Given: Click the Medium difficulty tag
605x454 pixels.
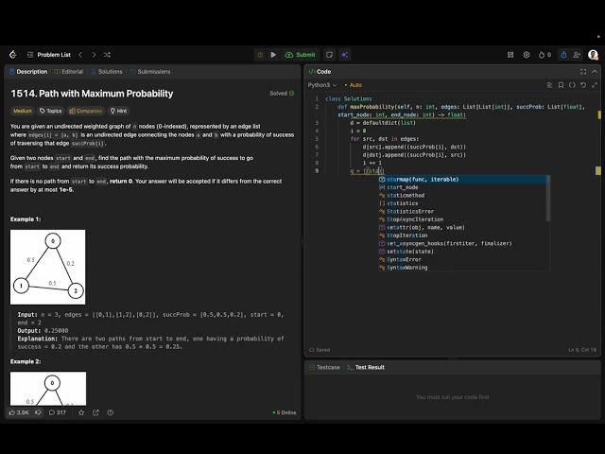Looking at the screenshot, I should point(23,111).
